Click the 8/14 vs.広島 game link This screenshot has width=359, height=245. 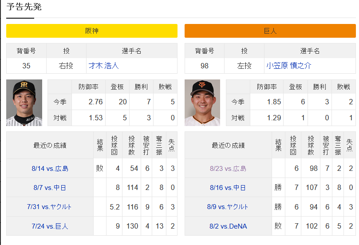[x=50, y=169]
